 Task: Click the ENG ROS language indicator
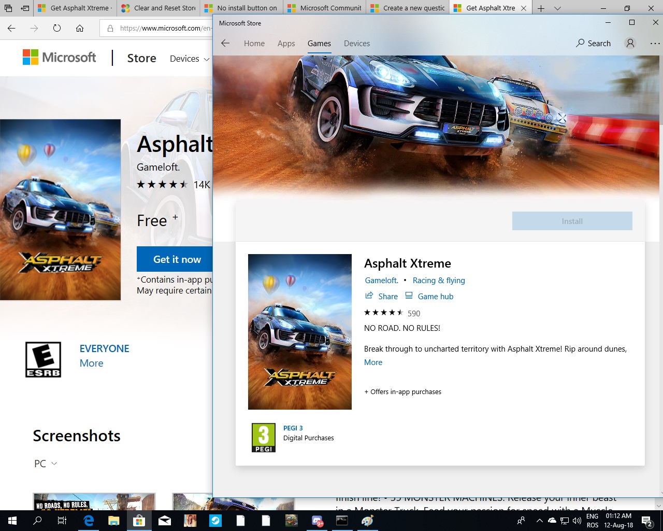(x=593, y=521)
